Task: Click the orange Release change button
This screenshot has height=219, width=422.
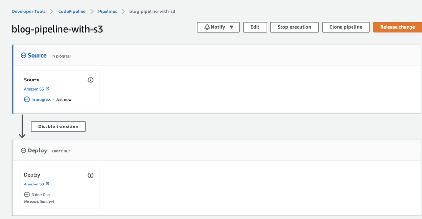Action: pos(397,27)
